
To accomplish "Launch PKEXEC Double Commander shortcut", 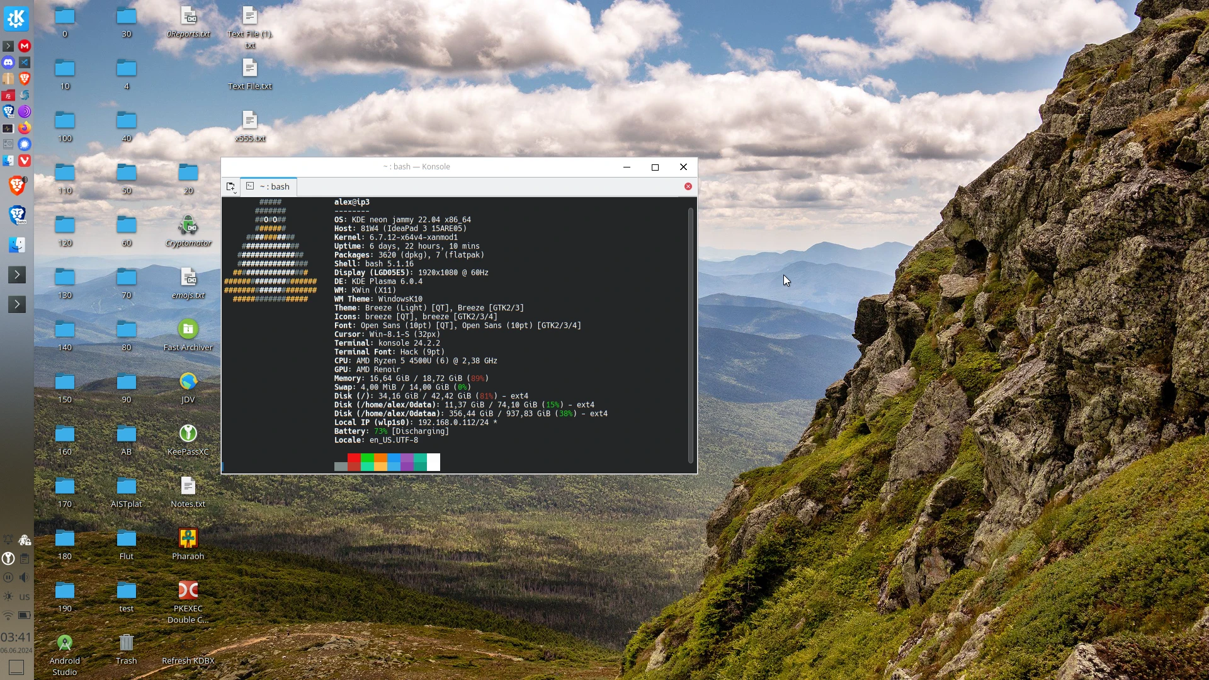I will coord(188,602).
